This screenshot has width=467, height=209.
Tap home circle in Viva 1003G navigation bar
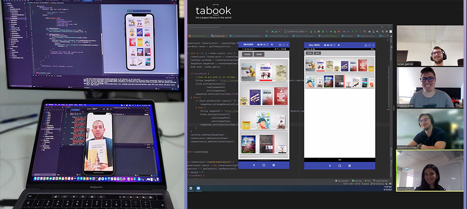click(340, 165)
